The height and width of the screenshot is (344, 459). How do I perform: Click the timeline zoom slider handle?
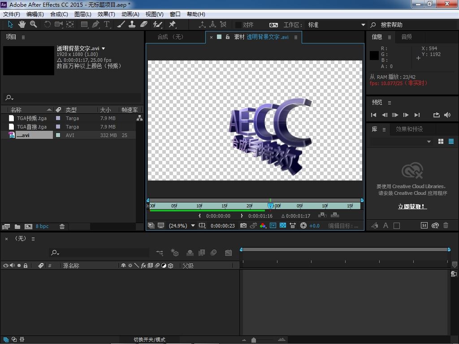[x=254, y=340]
